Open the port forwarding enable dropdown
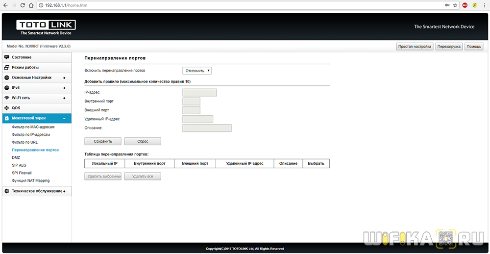 pos(197,71)
